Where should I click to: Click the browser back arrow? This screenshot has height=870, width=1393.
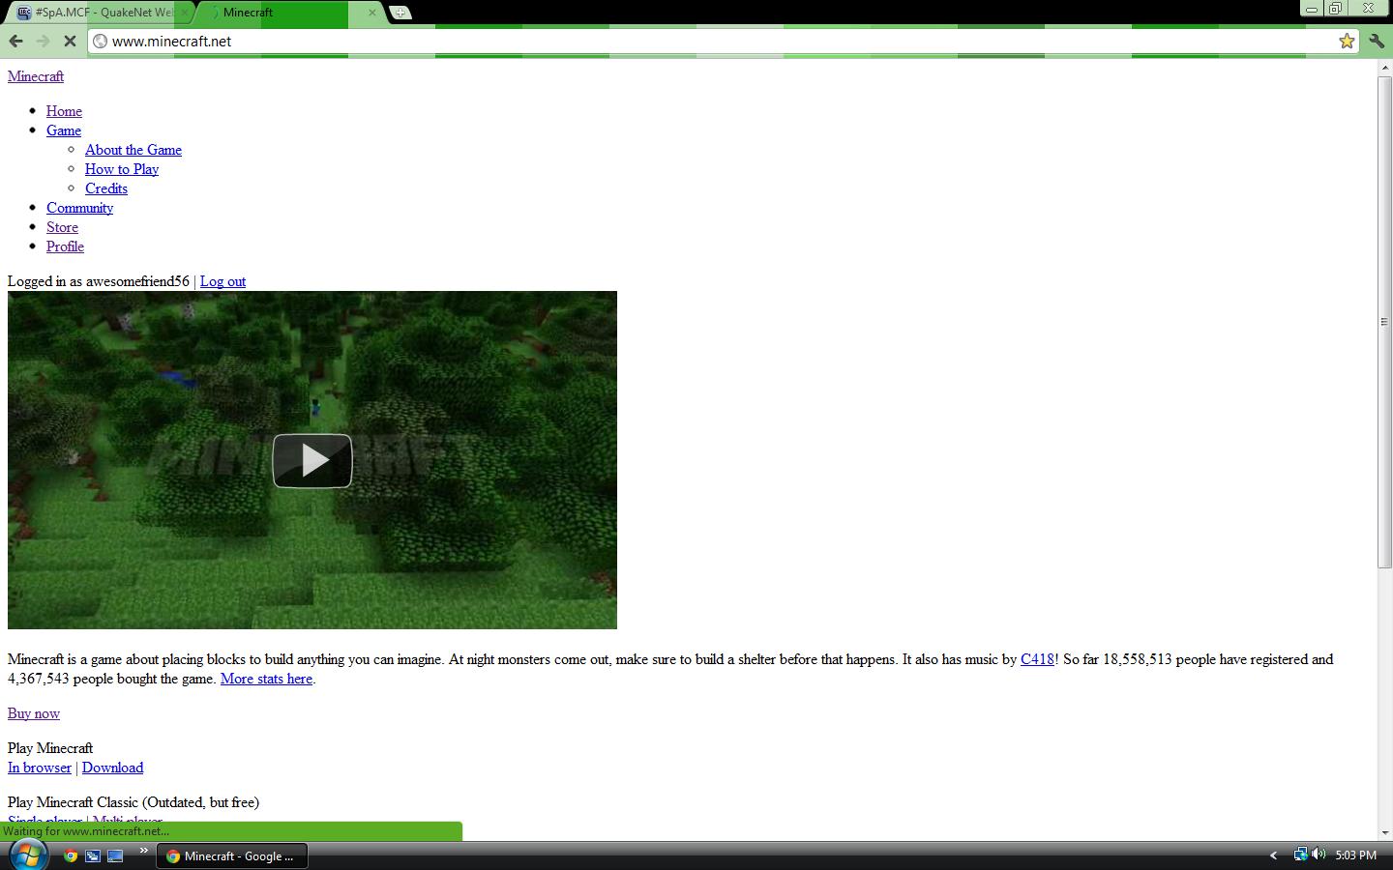(x=15, y=41)
